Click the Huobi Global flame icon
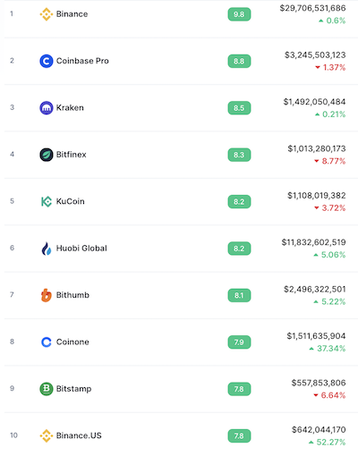The height and width of the screenshot is (456, 358). tap(47, 249)
